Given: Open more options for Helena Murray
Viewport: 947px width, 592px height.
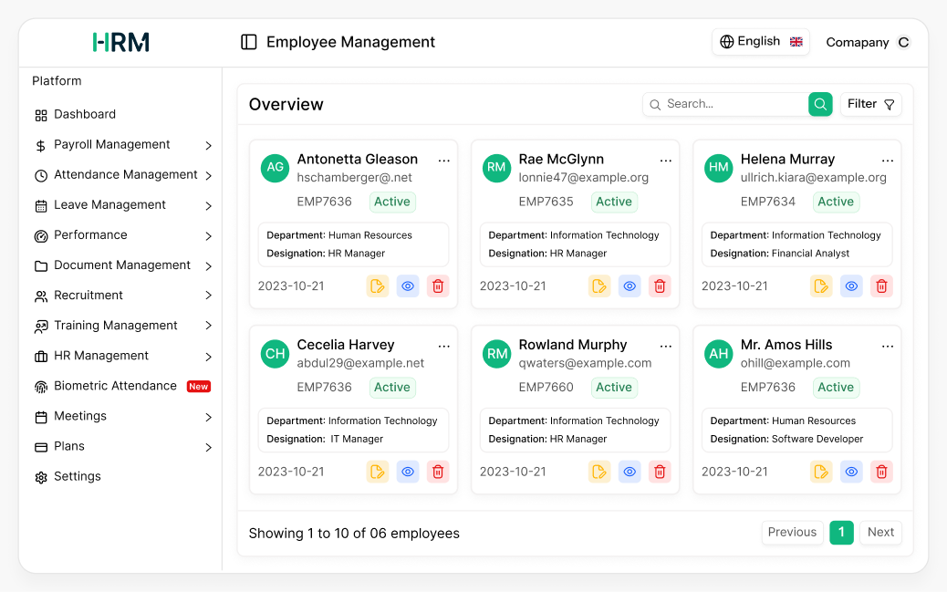Looking at the screenshot, I should click(x=887, y=161).
